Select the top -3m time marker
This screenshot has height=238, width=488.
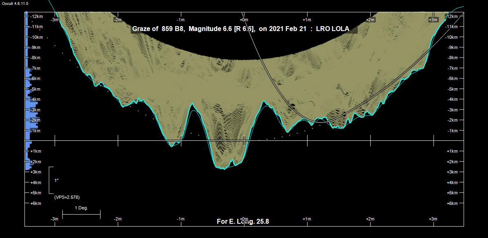(x=54, y=20)
